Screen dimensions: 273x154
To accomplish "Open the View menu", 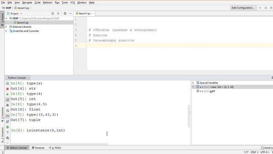I will tap(17, 3).
